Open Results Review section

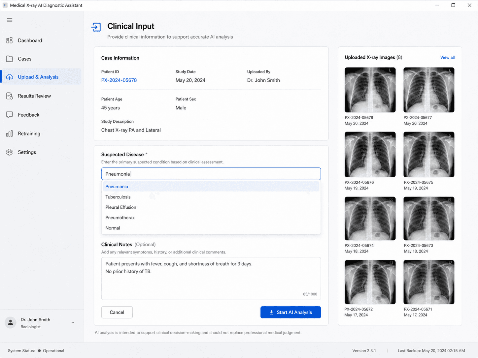pyautogui.click(x=41, y=96)
